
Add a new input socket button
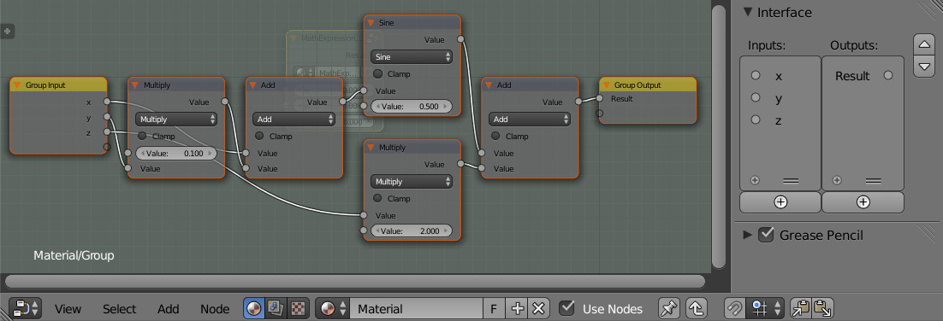coord(780,202)
